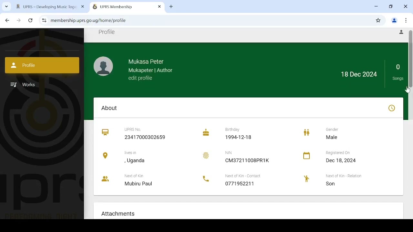Screen dimensions: 413x232
Task: Click the edit profile link
Action: pos(140,78)
